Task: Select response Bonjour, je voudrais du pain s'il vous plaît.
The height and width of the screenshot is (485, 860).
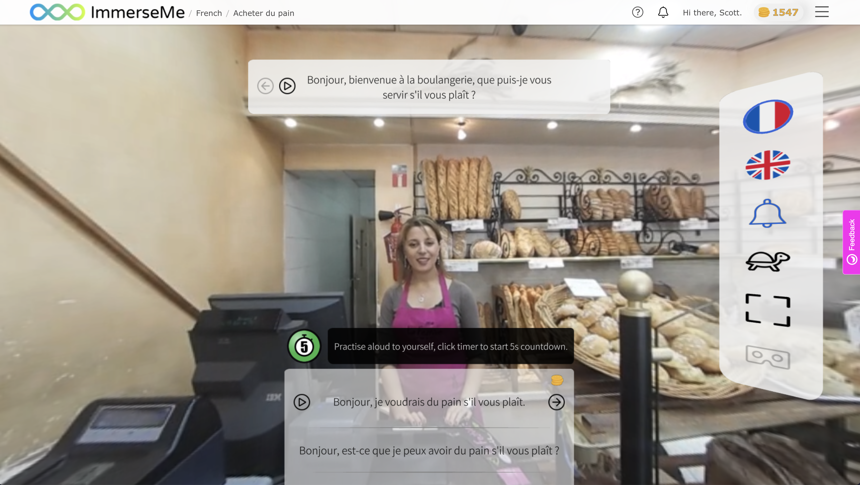Action: point(429,402)
